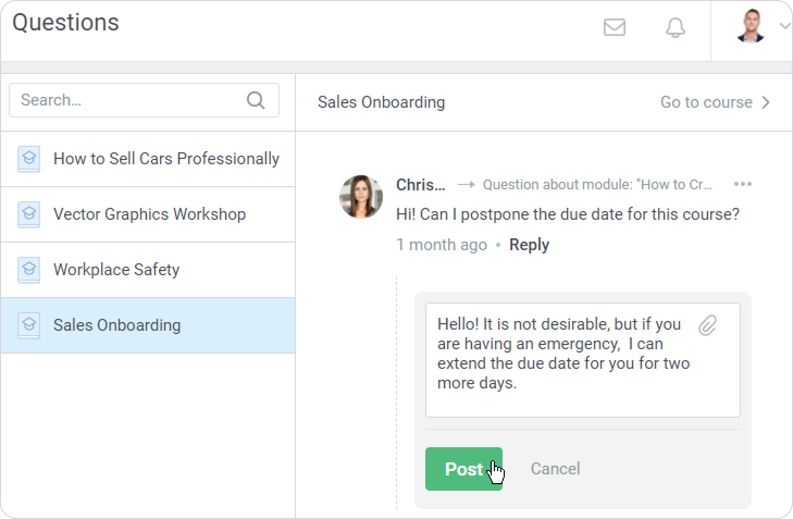The height and width of the screenshot is (519, 793).
Task: Open the Question about module link
Action: [x=597, y=185]
